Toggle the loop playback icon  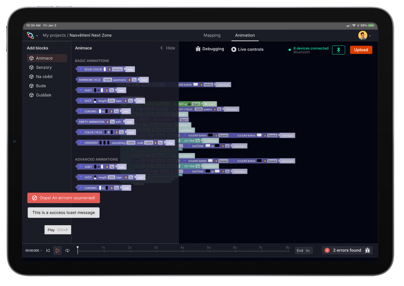[67, 250]
